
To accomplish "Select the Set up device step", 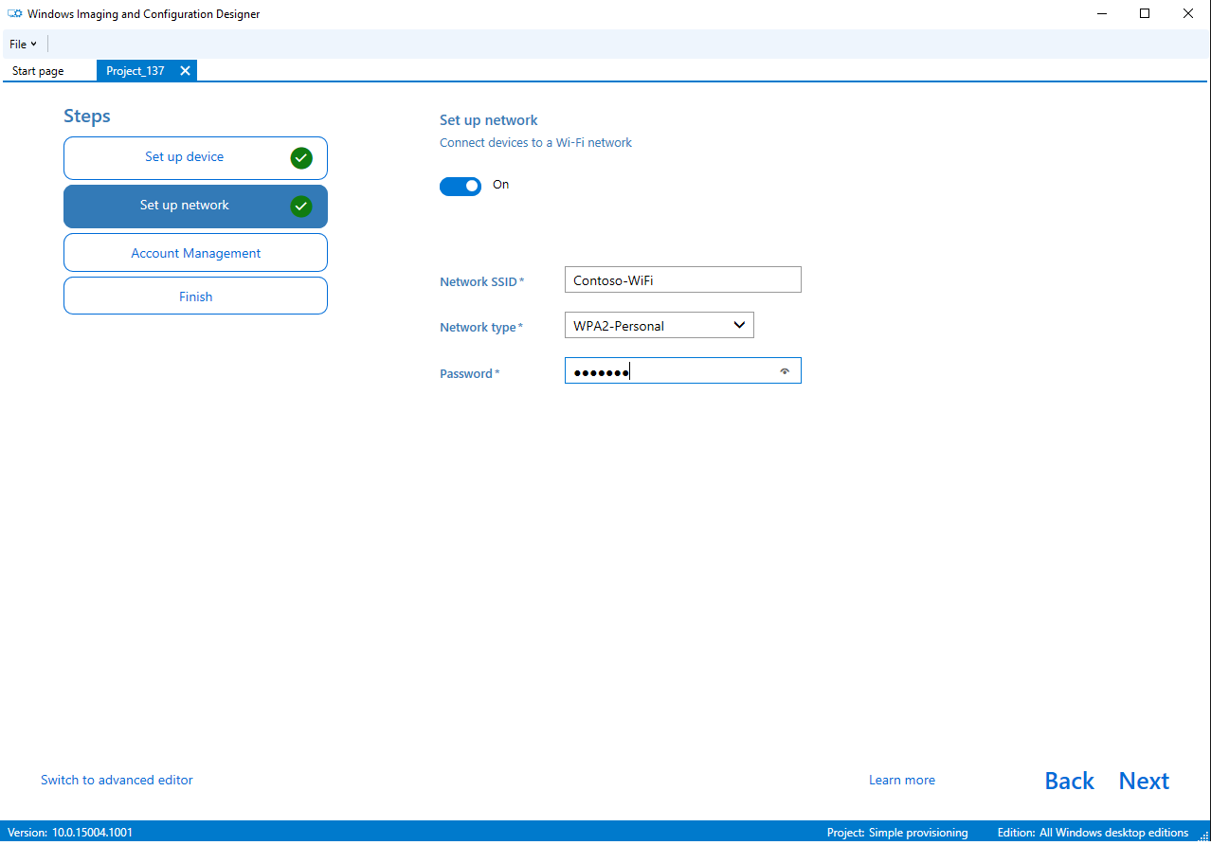I will point(184,157).
